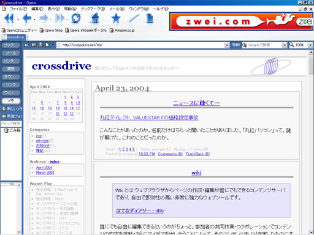Open the Comments (0) link
This screenshot has height=235, width=314.
pyautogui.click(x=170, y=154)
